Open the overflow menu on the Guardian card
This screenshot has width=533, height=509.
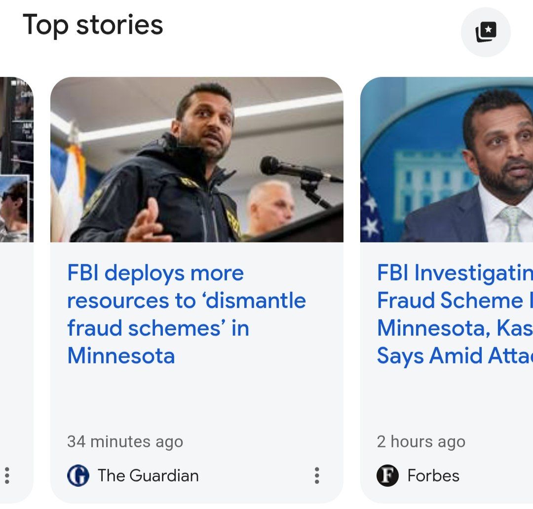point(316,475)
